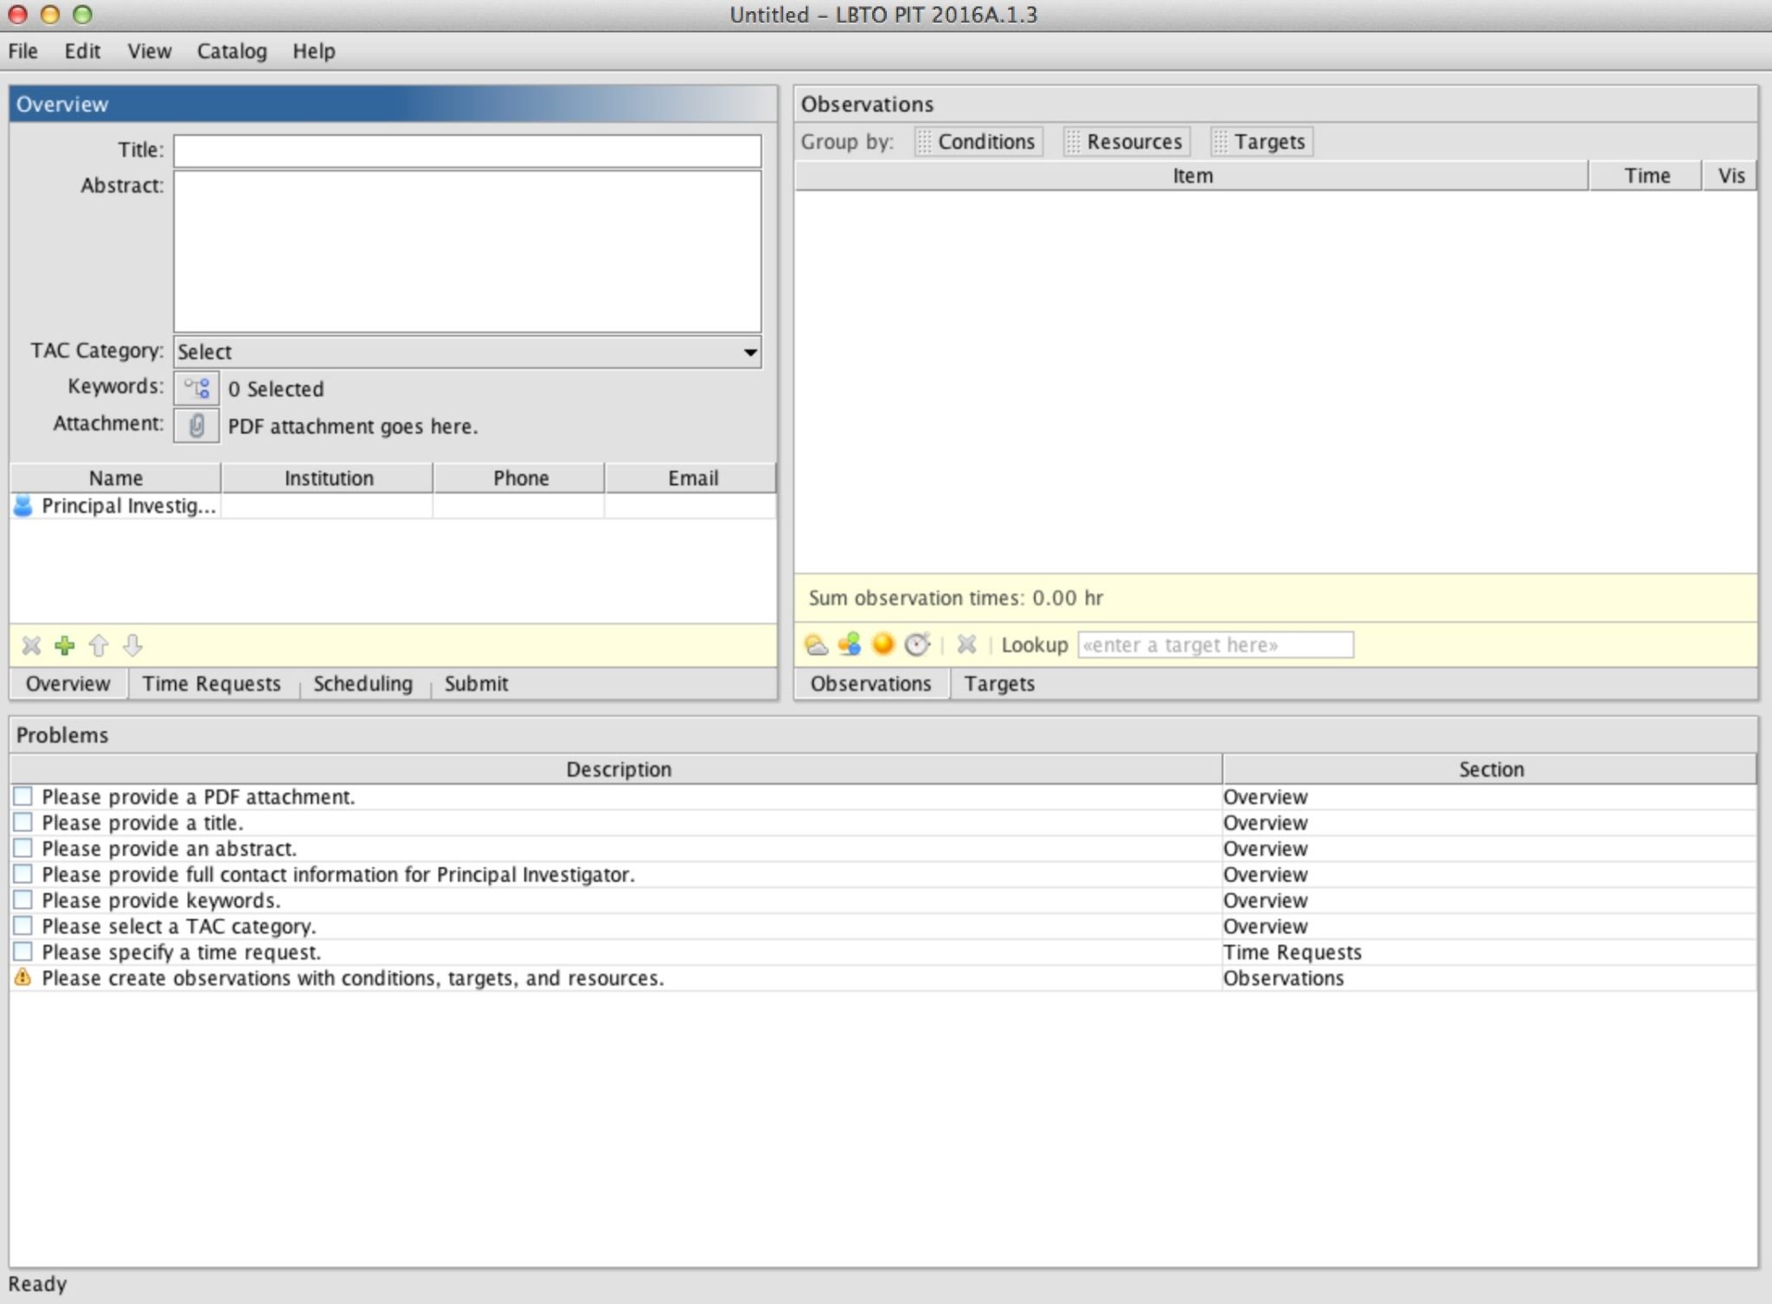Check the 'Please provide a PDF attachment' box
The height and width of the screenshot is (1304, 1772).
coord(23,796)
